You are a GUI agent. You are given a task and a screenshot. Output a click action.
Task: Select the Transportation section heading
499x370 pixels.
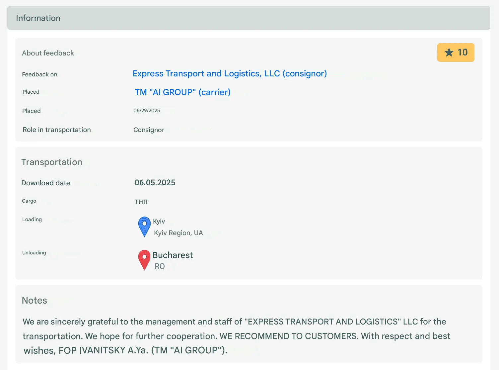pos(52,162)
